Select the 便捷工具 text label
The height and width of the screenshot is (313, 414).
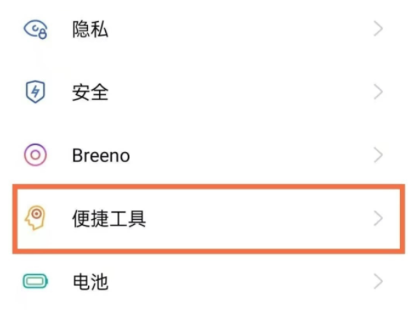[x=109, y=219]
